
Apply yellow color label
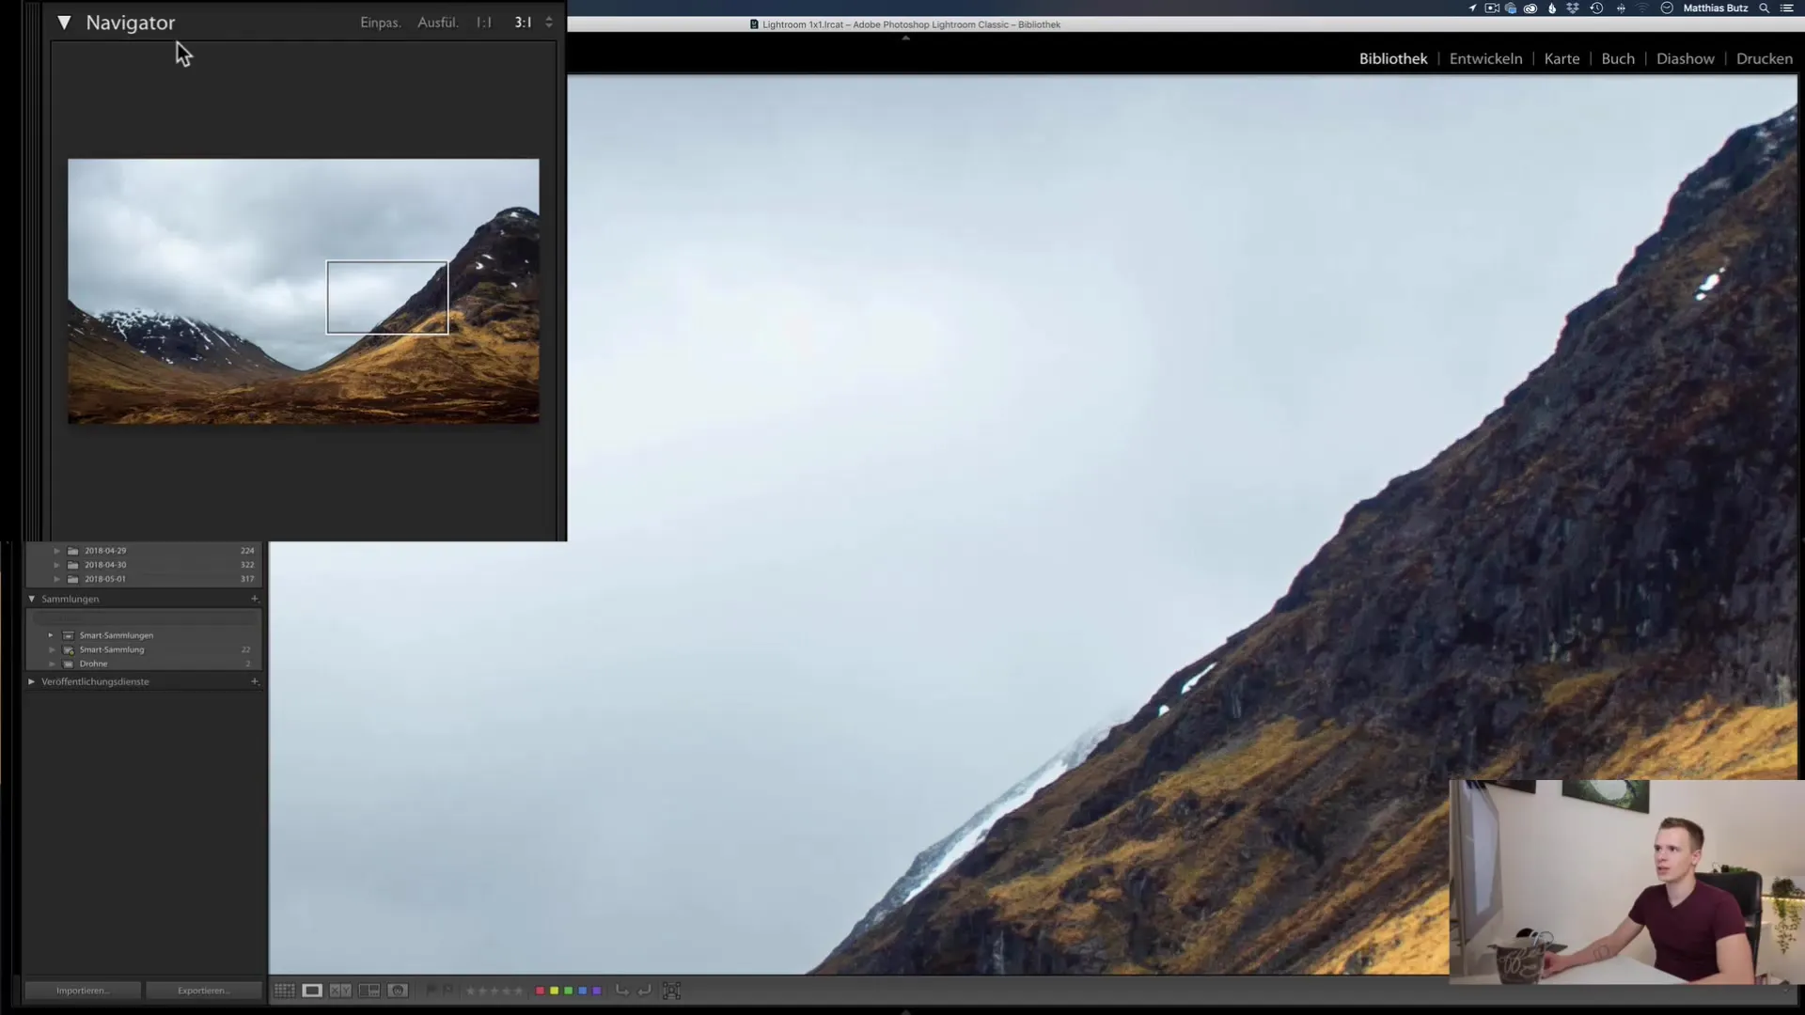tap(554, 991)
